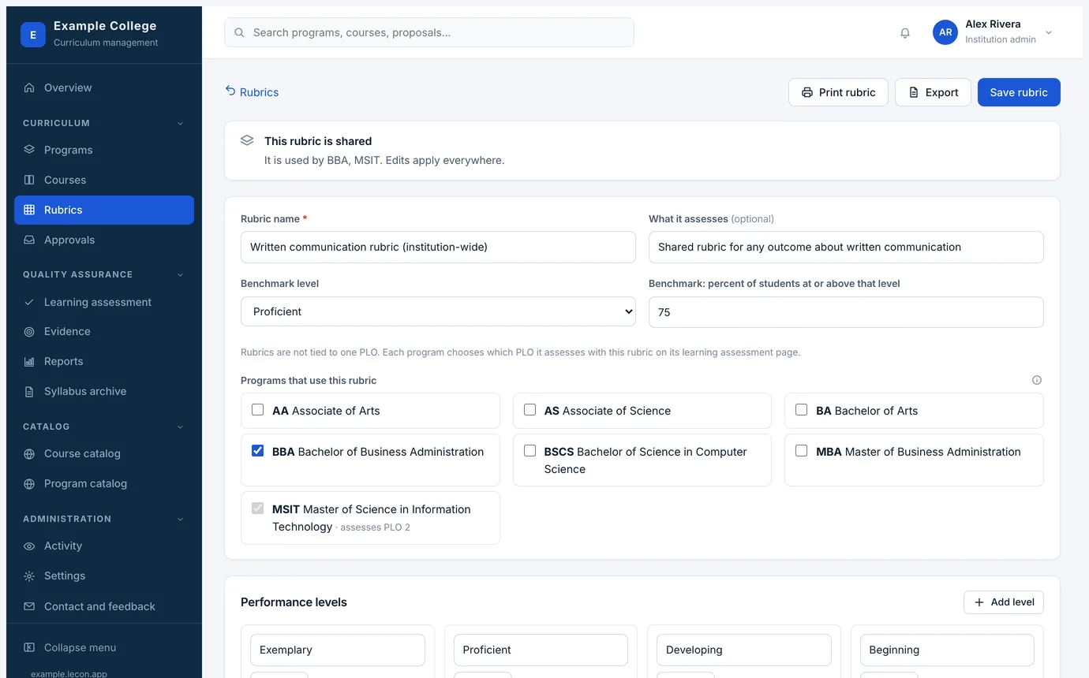Check MBA Master of Business Administration
The width and height of the screenshot is (1089, 678).
[x=801, y=451]
